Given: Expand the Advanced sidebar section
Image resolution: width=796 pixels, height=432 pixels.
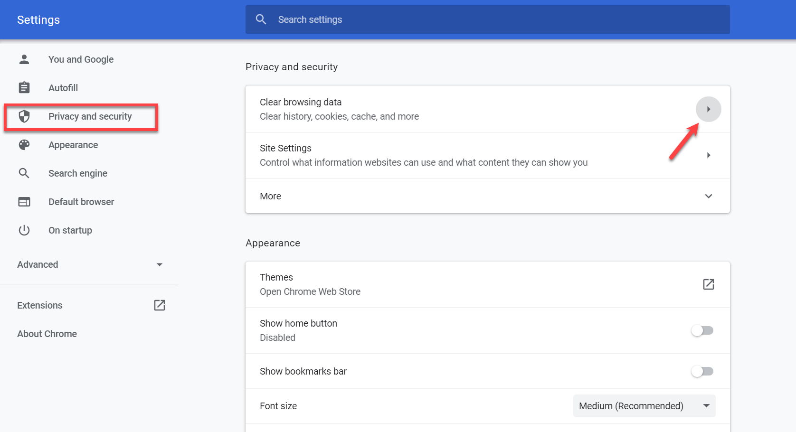Looking at the screenshot, I should [x=89, y=264].
